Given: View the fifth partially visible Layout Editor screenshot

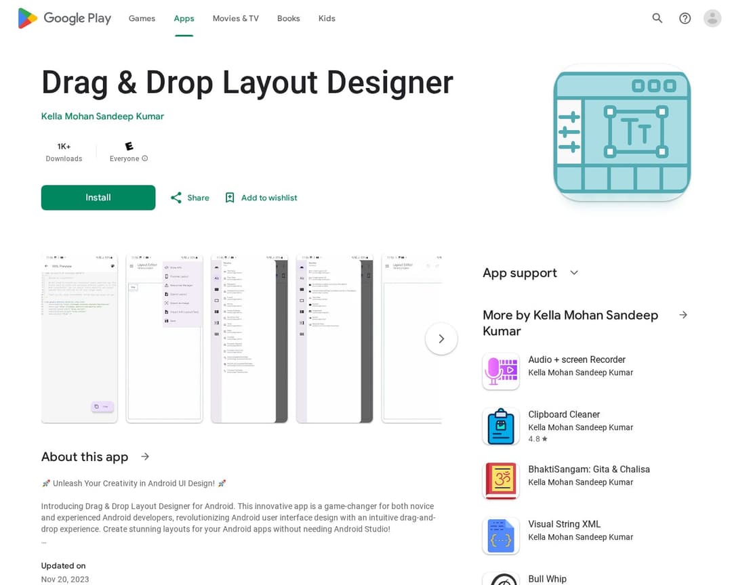Looking at the screenshot, I should pos(412,339).
